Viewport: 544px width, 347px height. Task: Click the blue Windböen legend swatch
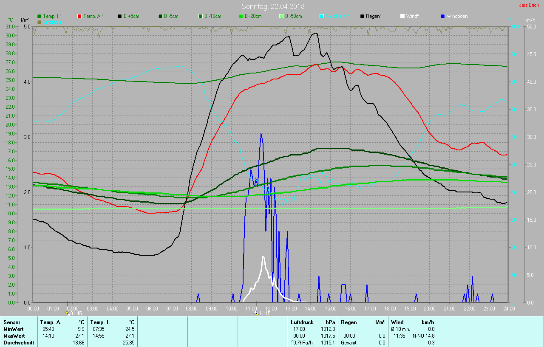coord(443,16)
